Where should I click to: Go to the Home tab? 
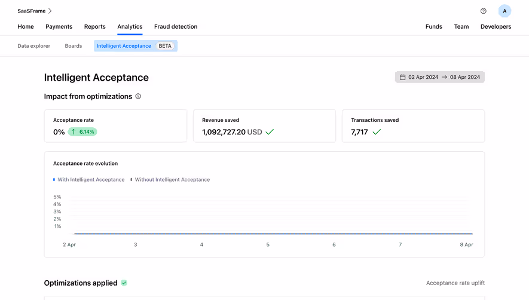[26, 27]
